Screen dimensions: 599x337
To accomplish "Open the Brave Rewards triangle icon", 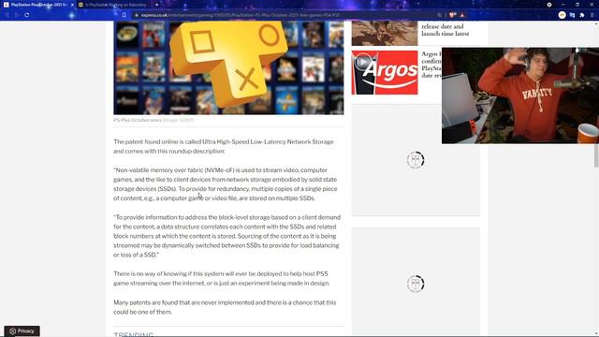I will [x=462, y=15].
